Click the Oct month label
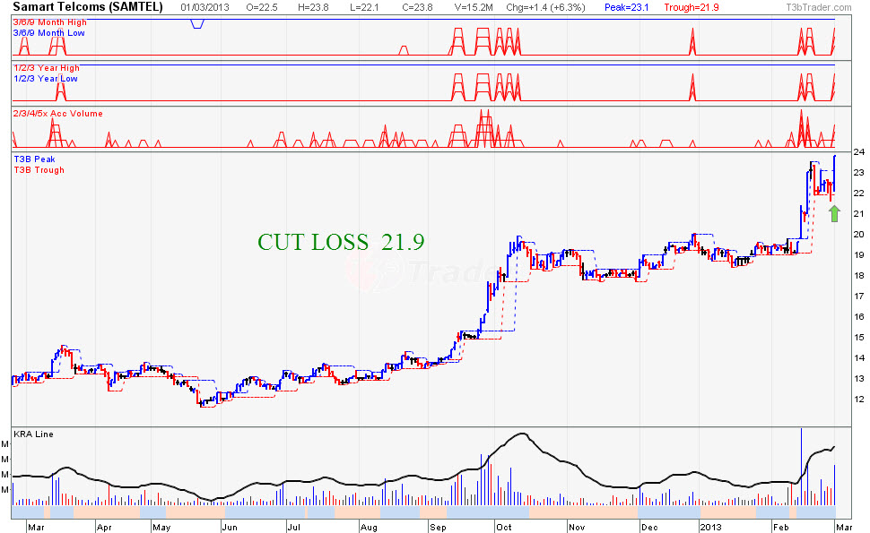Screen dimensions: 870x533 point(504,527)
